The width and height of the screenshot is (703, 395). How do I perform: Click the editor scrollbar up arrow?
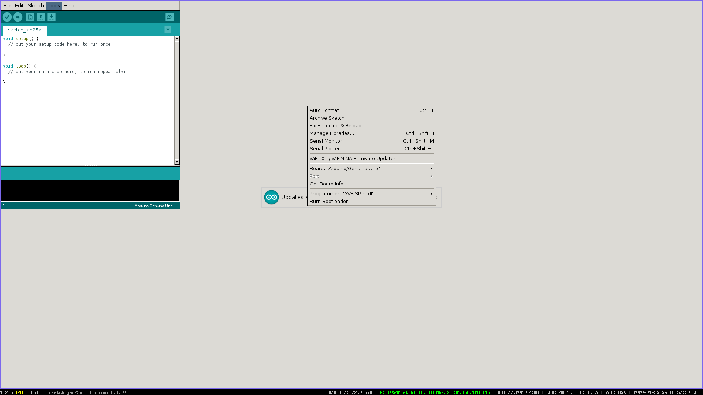pos(177,38)
